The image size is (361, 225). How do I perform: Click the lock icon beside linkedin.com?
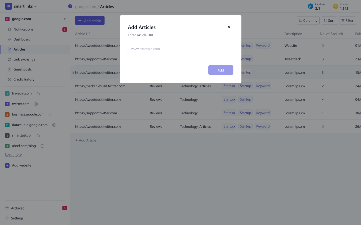(38, 93)
